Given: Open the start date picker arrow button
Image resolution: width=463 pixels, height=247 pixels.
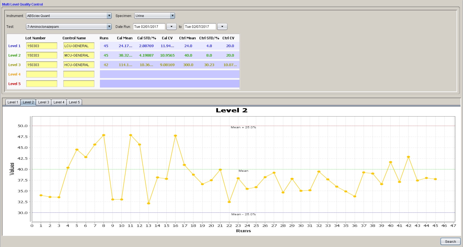Looking at the screenshot, I should 171,27.
